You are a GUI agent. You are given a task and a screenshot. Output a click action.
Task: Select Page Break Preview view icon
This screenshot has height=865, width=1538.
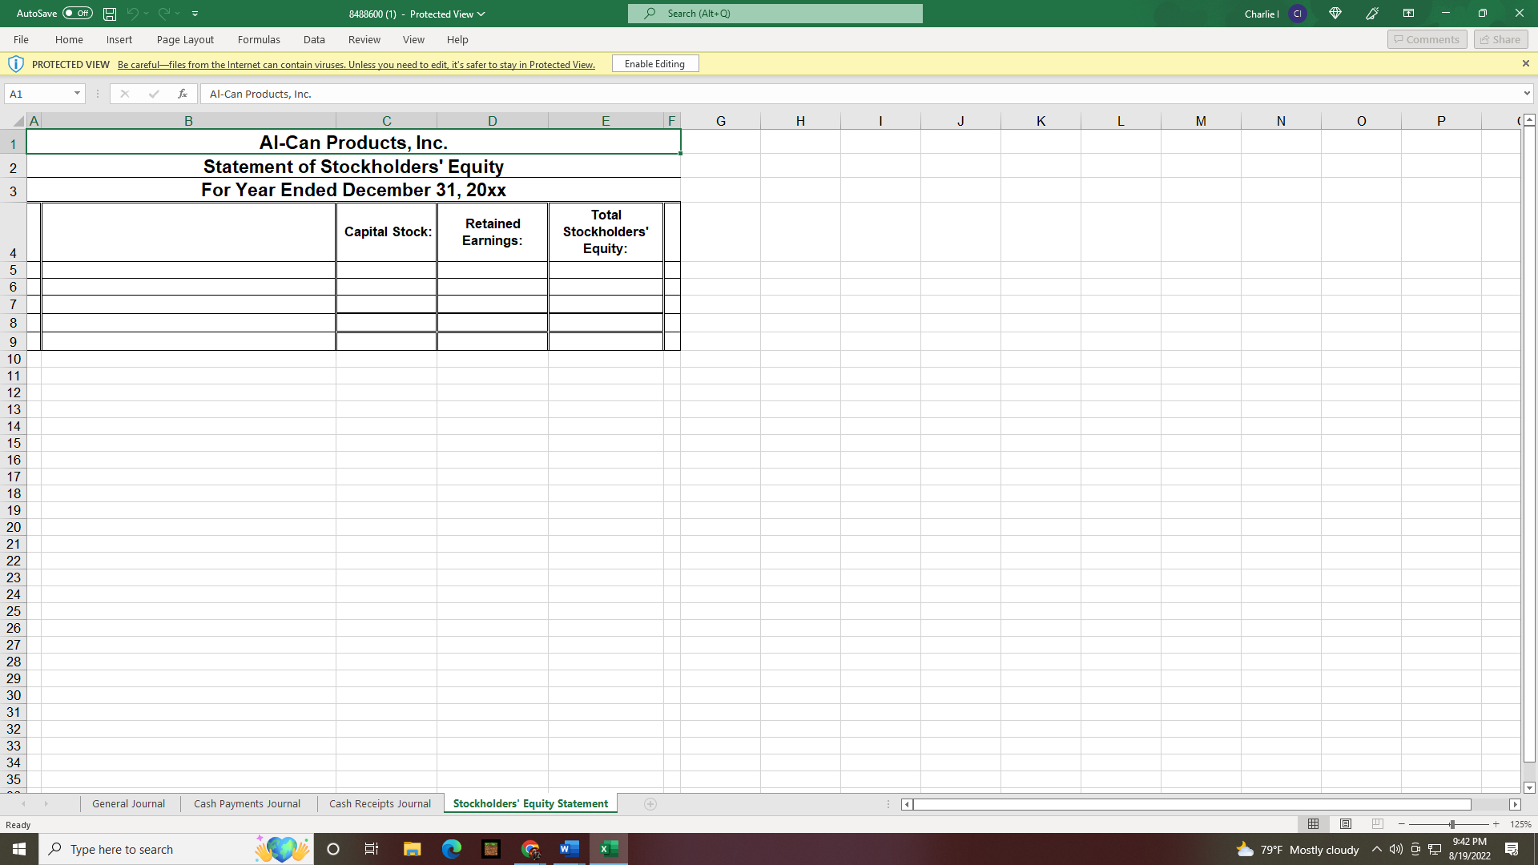1377,824
